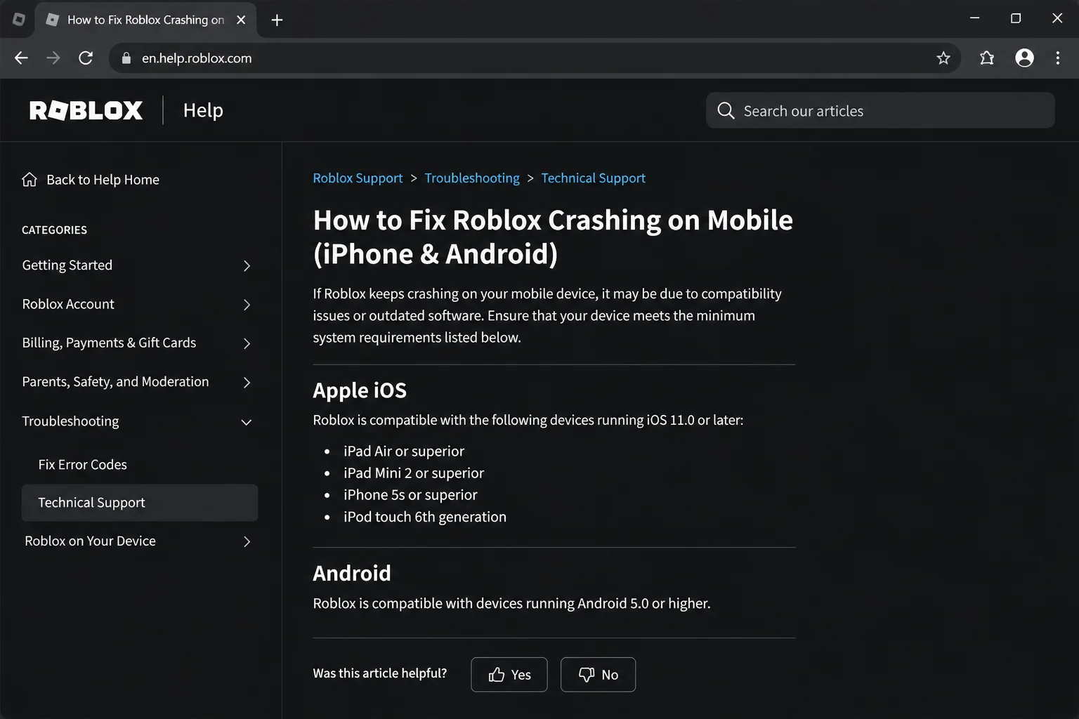Viewport: 1079px width, 719px height.
Task: Click 'iPad Mini 2 or superior' list item
Action: pyautogui.click(x=414, y=473)
